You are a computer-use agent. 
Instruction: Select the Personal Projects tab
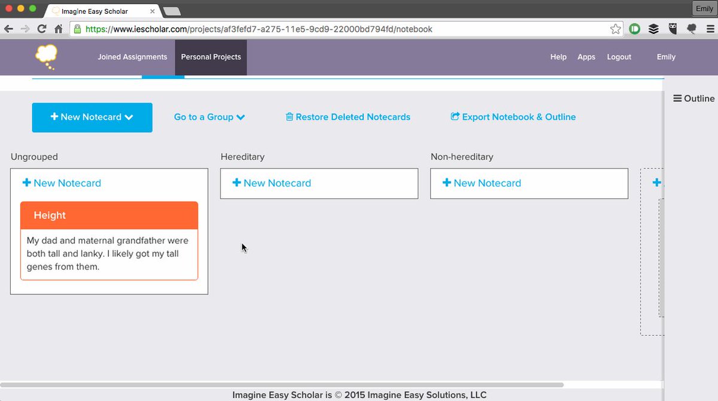[x=211, y=57]
